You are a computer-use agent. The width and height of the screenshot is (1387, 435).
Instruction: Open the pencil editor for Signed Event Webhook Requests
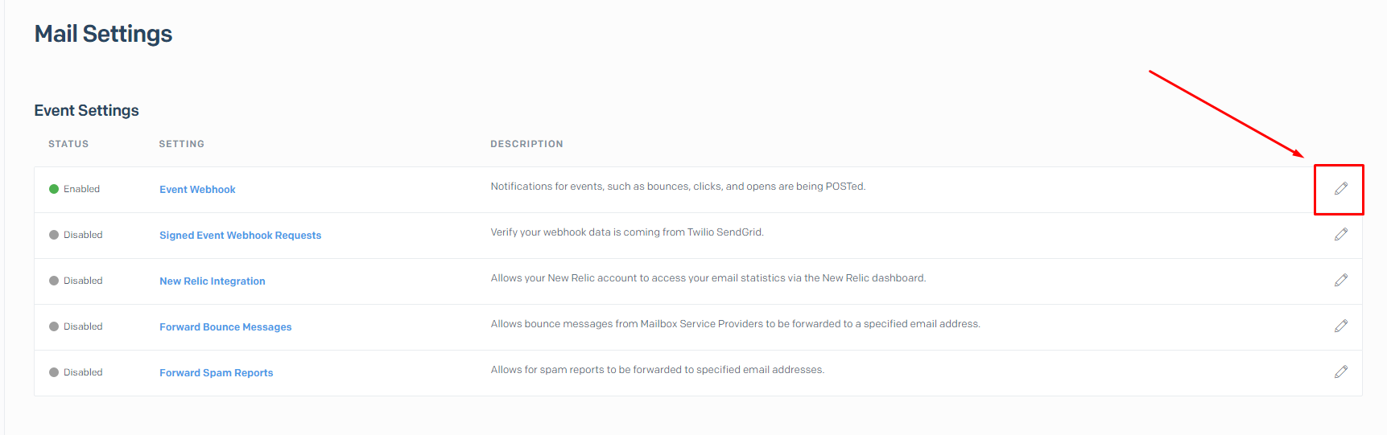pos(1340,234)
